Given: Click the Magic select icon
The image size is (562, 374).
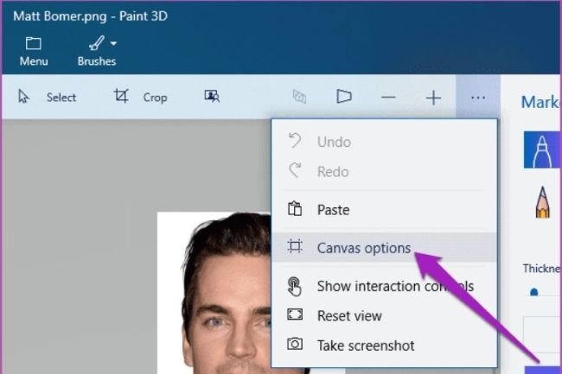Looking at the screenshot, I should point(212,97).
